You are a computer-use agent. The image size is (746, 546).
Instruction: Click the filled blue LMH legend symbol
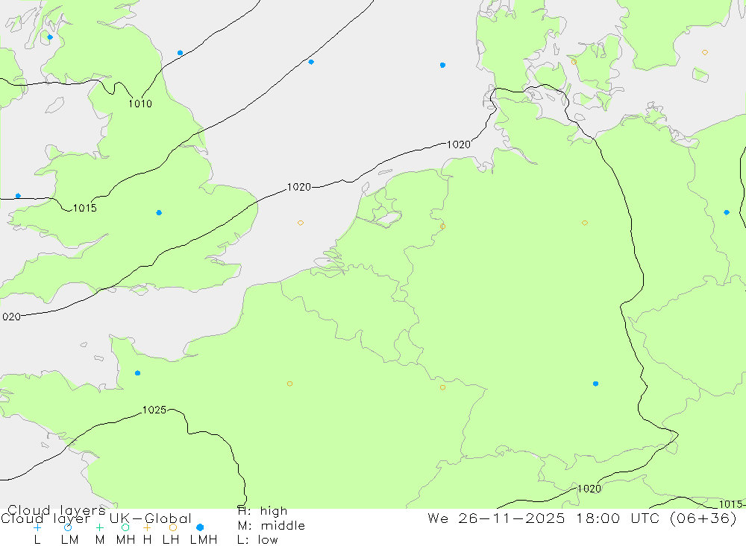coord(200,527)
